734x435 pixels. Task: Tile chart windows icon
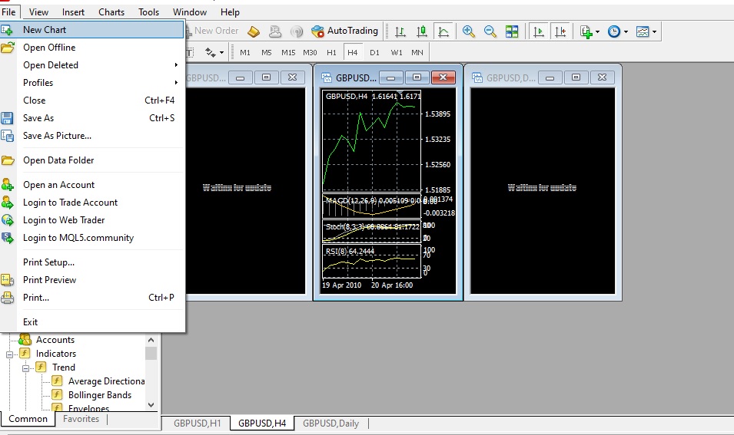tap(512, 31)
